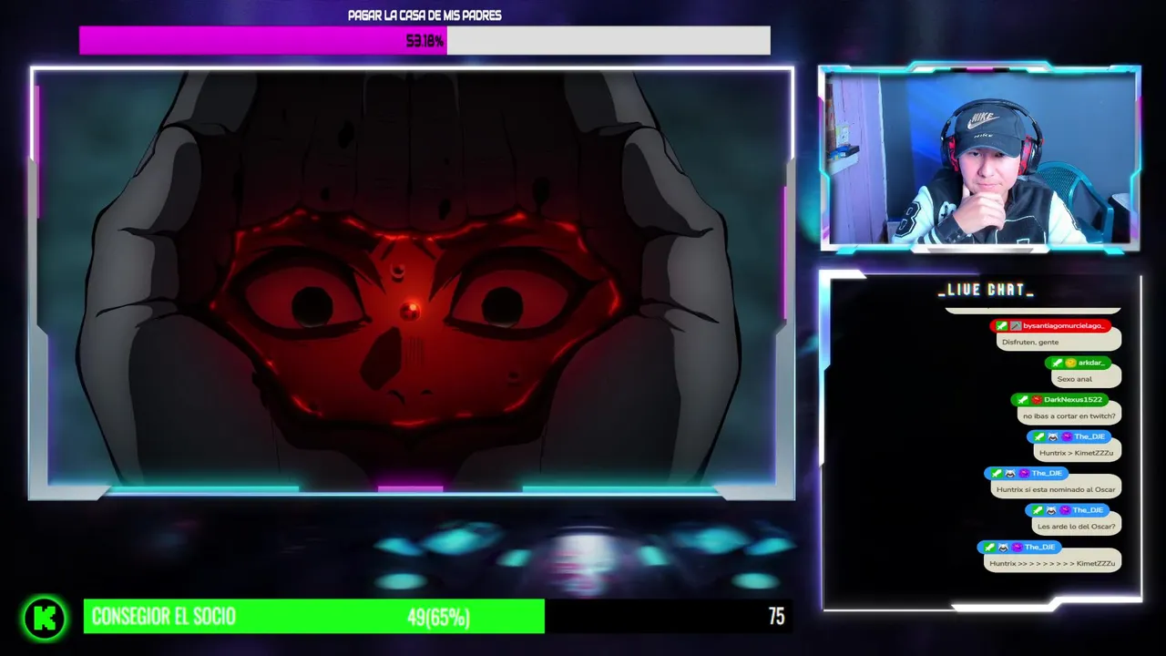Click 'Huntrix si esta nominado al Oscar' message
This screenshot has width=1166, height=656.
(x=1055, y=489)
